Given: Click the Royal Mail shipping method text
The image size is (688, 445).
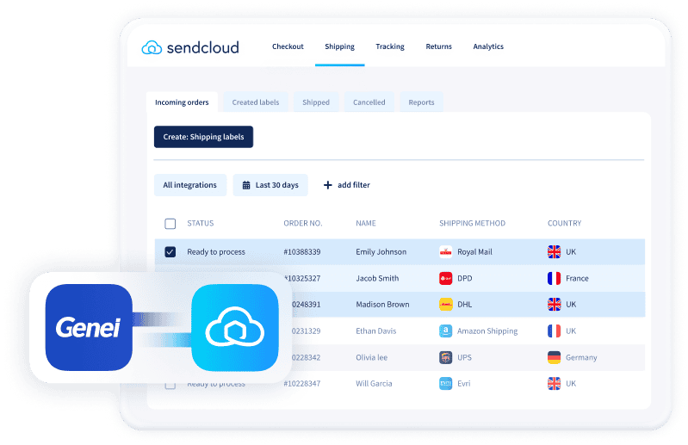Looking at the screenshot, I should 474,252.
